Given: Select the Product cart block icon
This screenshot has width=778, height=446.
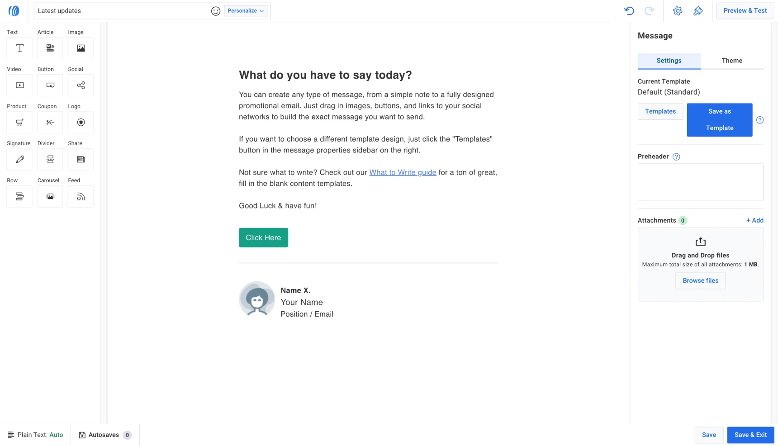Looking at the screenshot, I should pyautogui.click(x=19, y=123).
